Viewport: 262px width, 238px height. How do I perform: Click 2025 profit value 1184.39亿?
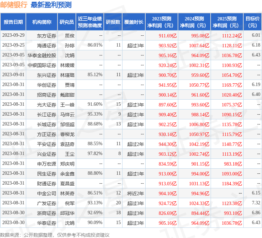coord(232,183)
